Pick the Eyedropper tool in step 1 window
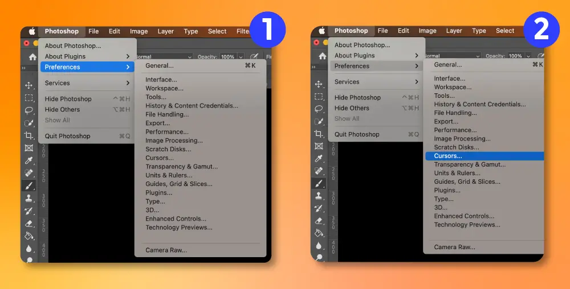This screenshot has width=570, height=289. coord(28,160)
